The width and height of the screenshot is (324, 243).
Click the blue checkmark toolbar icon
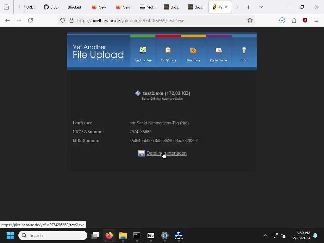coord(282,20)
